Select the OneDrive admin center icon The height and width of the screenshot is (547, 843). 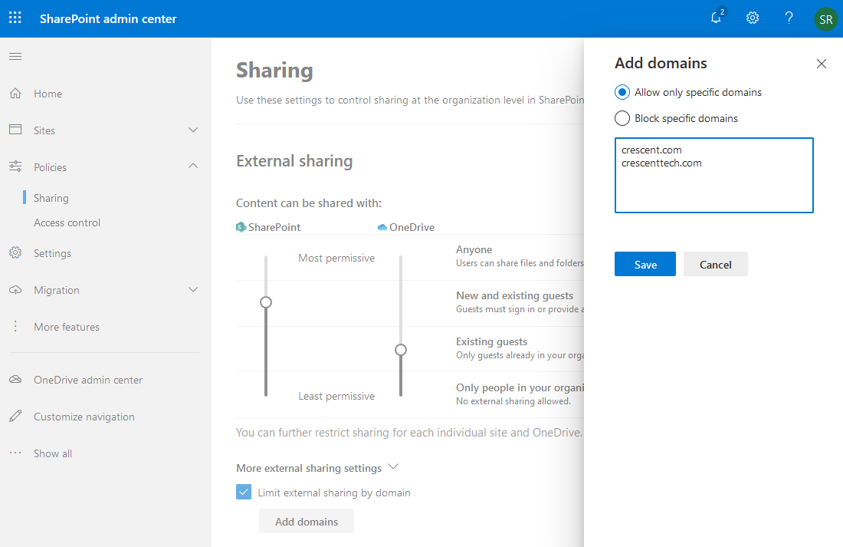pos(16,379)
